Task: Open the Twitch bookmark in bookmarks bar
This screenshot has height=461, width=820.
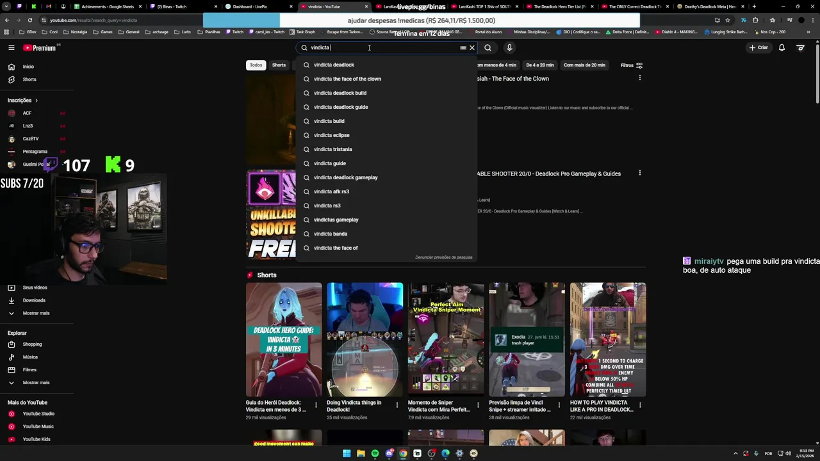Action: click(x=234, y=31)
